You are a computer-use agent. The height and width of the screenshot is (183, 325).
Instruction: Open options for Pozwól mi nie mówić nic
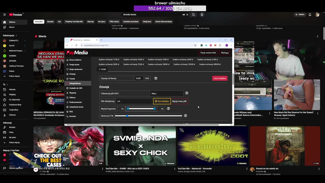pos(319,169)
